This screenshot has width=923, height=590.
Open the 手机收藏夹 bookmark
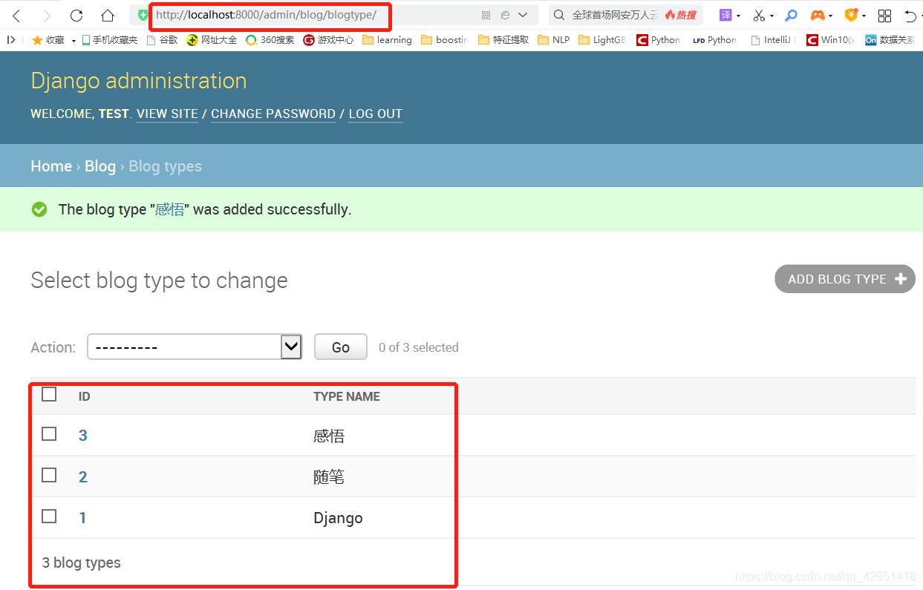coord(110,40)
